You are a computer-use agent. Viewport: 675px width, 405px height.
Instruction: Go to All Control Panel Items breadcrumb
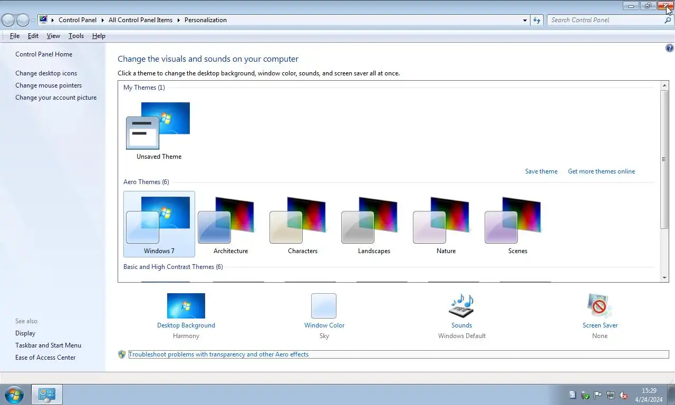[140, 20]
